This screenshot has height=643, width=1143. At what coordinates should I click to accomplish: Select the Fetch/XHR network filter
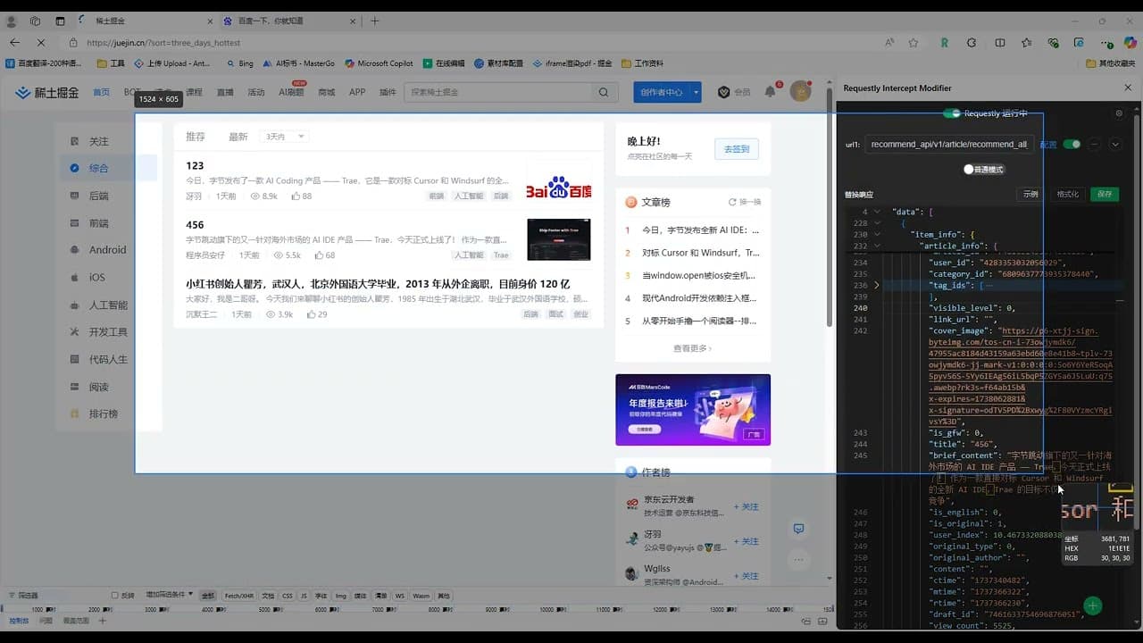[x=238, y=595]
